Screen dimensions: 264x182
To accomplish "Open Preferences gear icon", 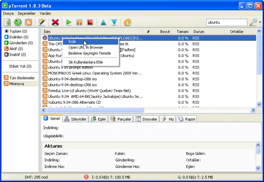I will tap(127, 23).
